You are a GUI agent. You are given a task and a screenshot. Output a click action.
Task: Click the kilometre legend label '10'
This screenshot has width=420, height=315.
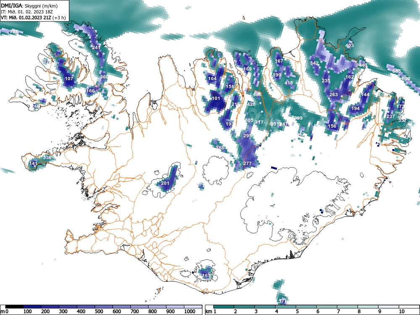point(401,312)
